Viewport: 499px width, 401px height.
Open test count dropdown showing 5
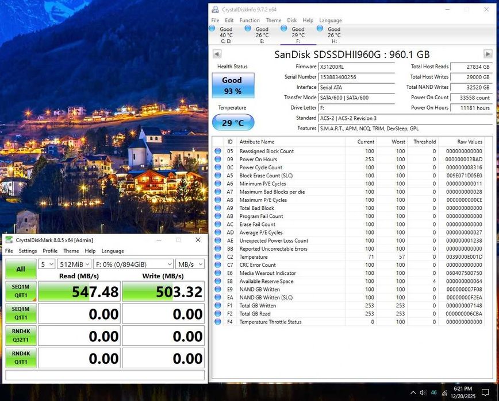(x=47, y=264)
